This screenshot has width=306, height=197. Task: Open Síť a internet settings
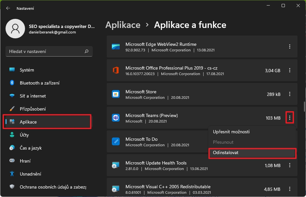(33, 96)
